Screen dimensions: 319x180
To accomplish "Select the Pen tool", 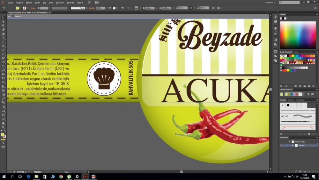I will (3, 34).
